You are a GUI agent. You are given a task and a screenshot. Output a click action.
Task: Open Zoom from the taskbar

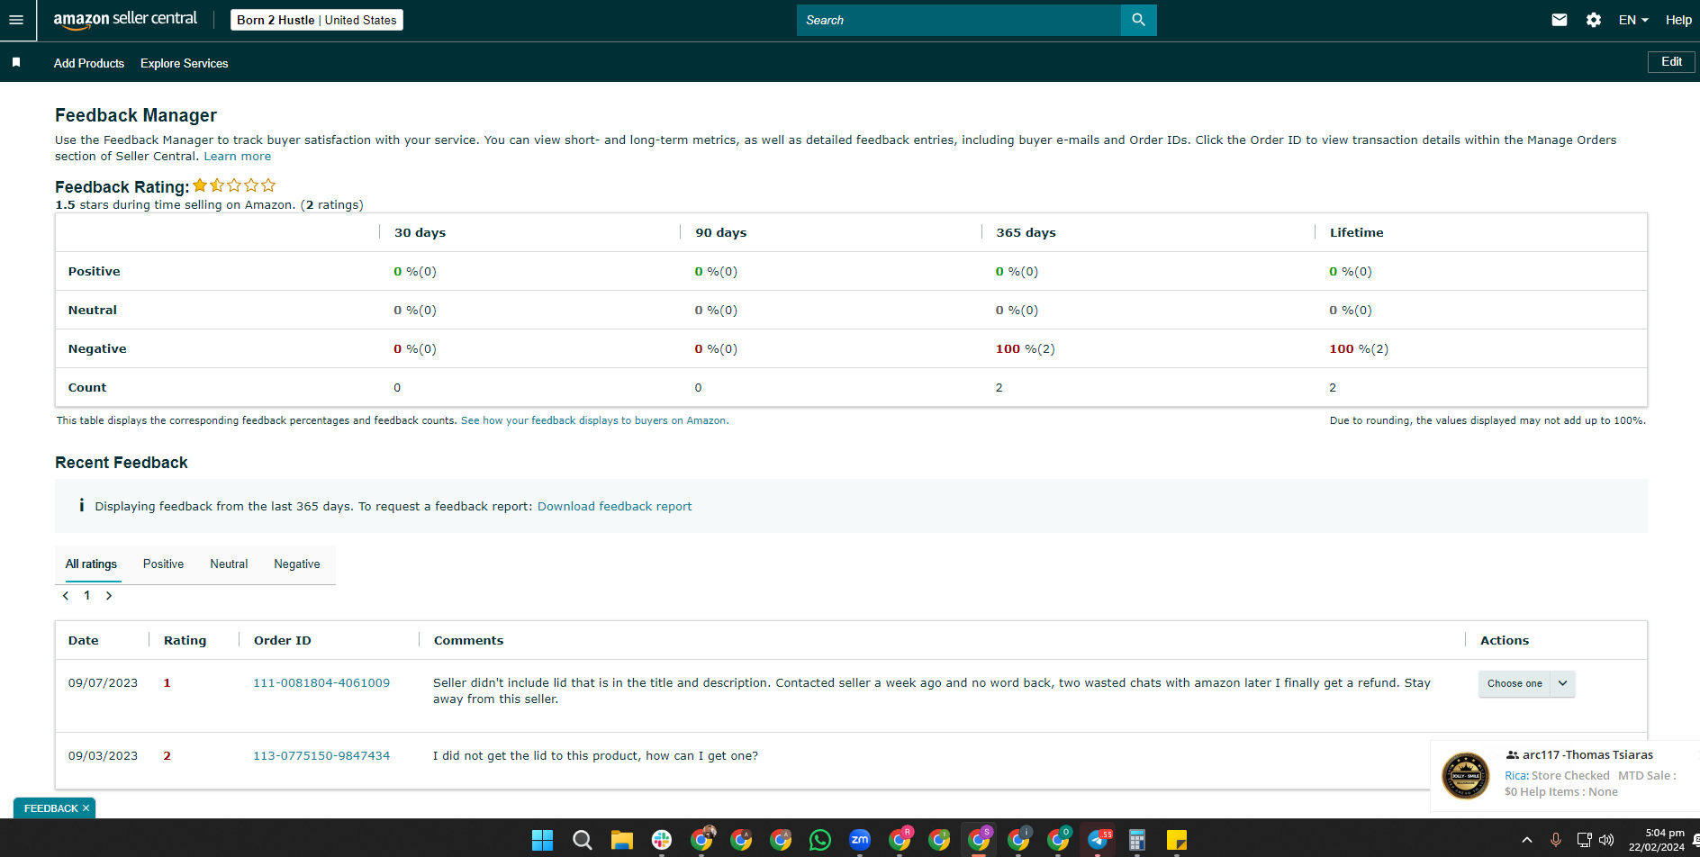860,840
